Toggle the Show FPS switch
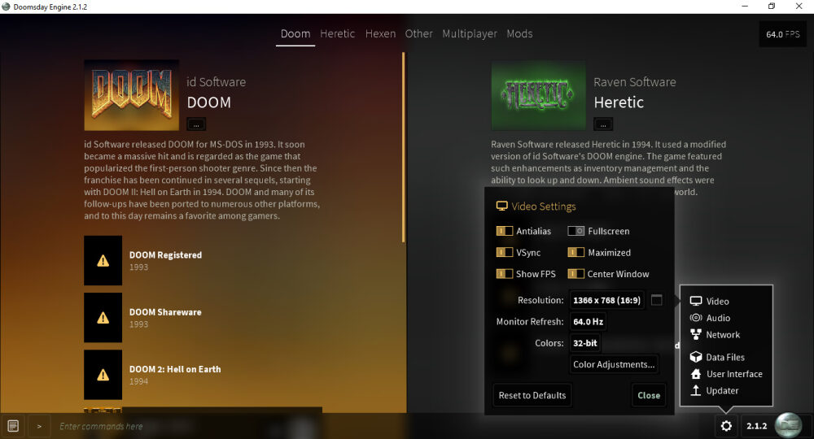 (505, 274)
